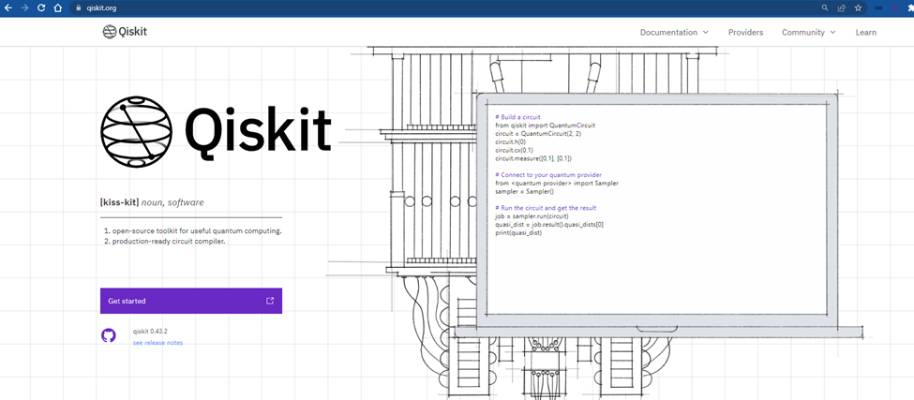
Task: Click the browser back arrow
Action: tap(7, 7)
